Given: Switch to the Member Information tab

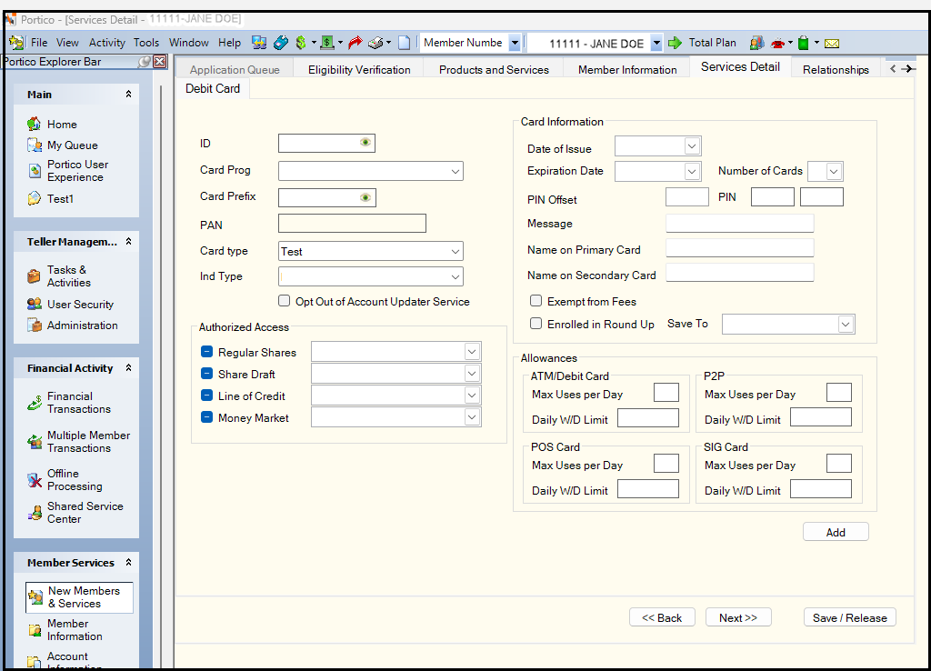Looking at the screenshot, I should pyautogui.click(x=627, y=69).
